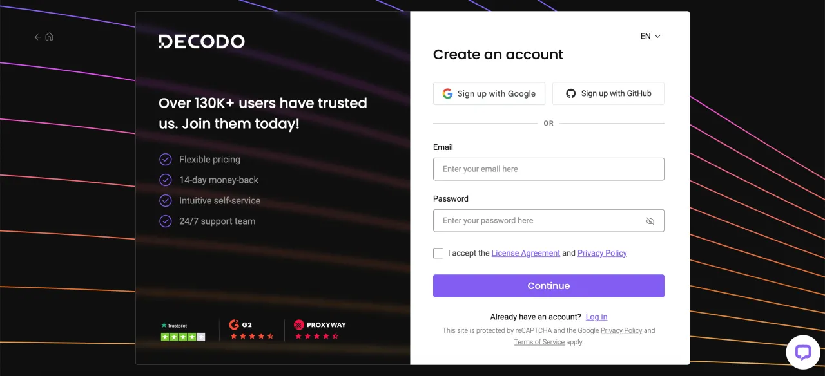Viewport: 825px width, 376px height.
Task: Click the Google logo icon
Action: (447, 93)
